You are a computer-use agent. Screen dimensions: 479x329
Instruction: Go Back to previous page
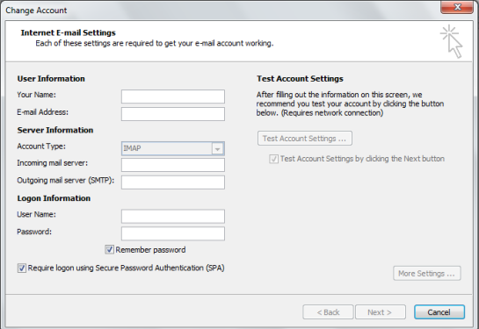[x=328, y=312]
